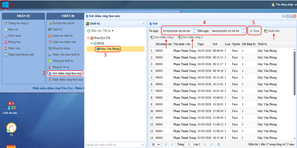Click the user icon next to Tên đăng nhập
Viewport: 297px width, 148px height.
coord(273,5)
